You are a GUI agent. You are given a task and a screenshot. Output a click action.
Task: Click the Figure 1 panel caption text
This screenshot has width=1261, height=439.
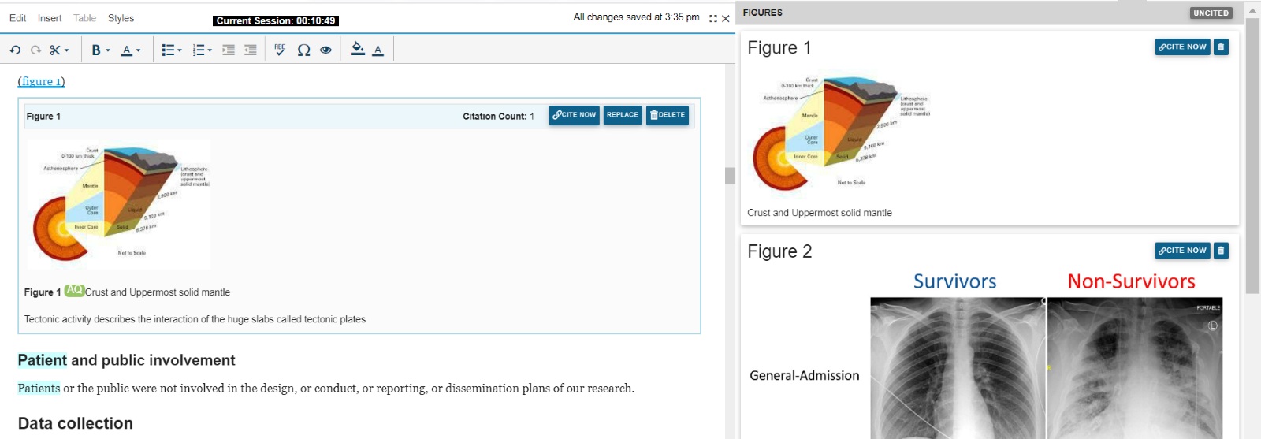[820, 213]
